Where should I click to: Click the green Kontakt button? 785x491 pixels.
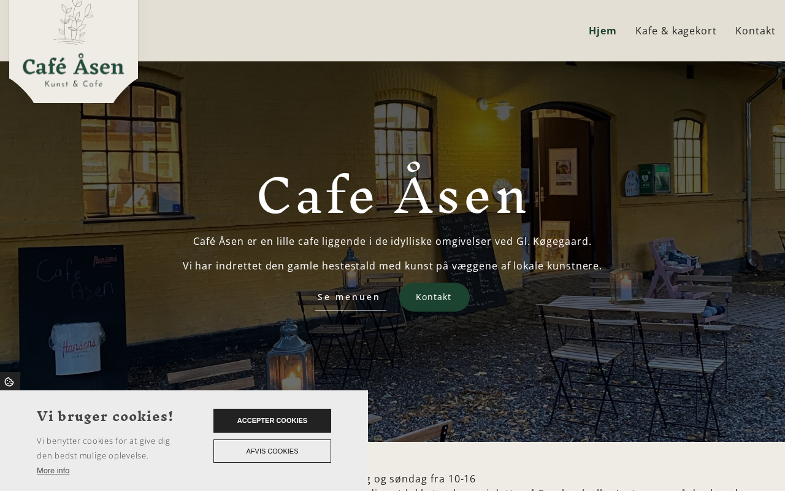click(434, 297)
